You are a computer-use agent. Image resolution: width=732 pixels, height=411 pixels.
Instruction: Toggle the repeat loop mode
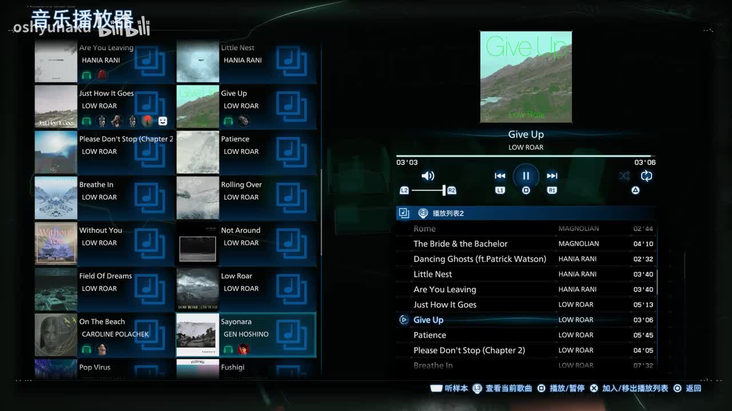[x=647, y=176]
